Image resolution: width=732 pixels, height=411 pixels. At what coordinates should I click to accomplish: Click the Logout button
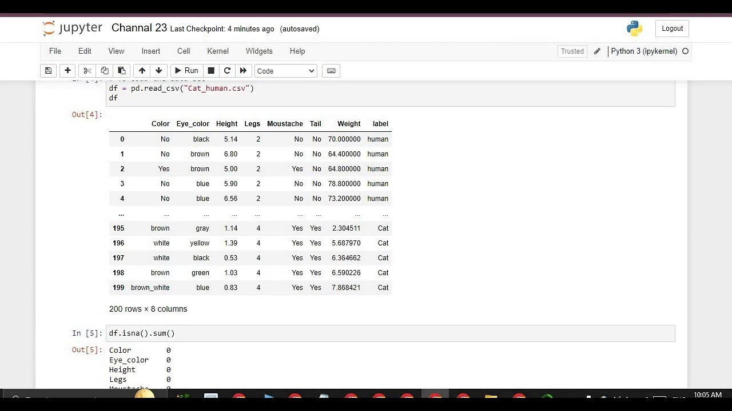coord(673,29)
